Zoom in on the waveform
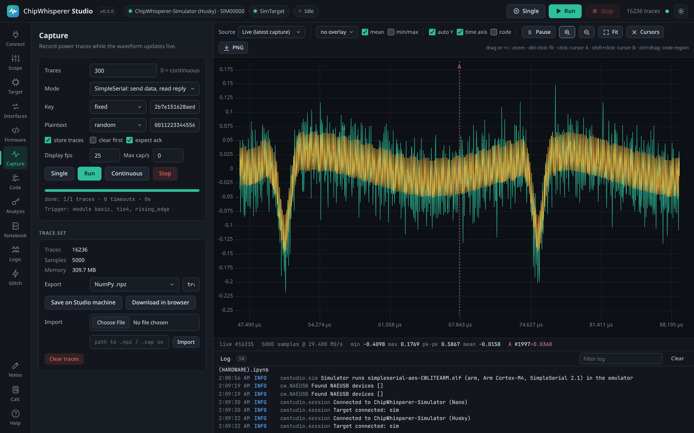The image size is (694, 433). (567, 32)
